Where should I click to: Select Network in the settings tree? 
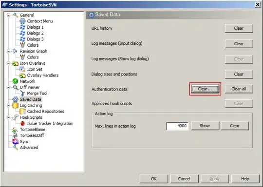coord(27,81)
